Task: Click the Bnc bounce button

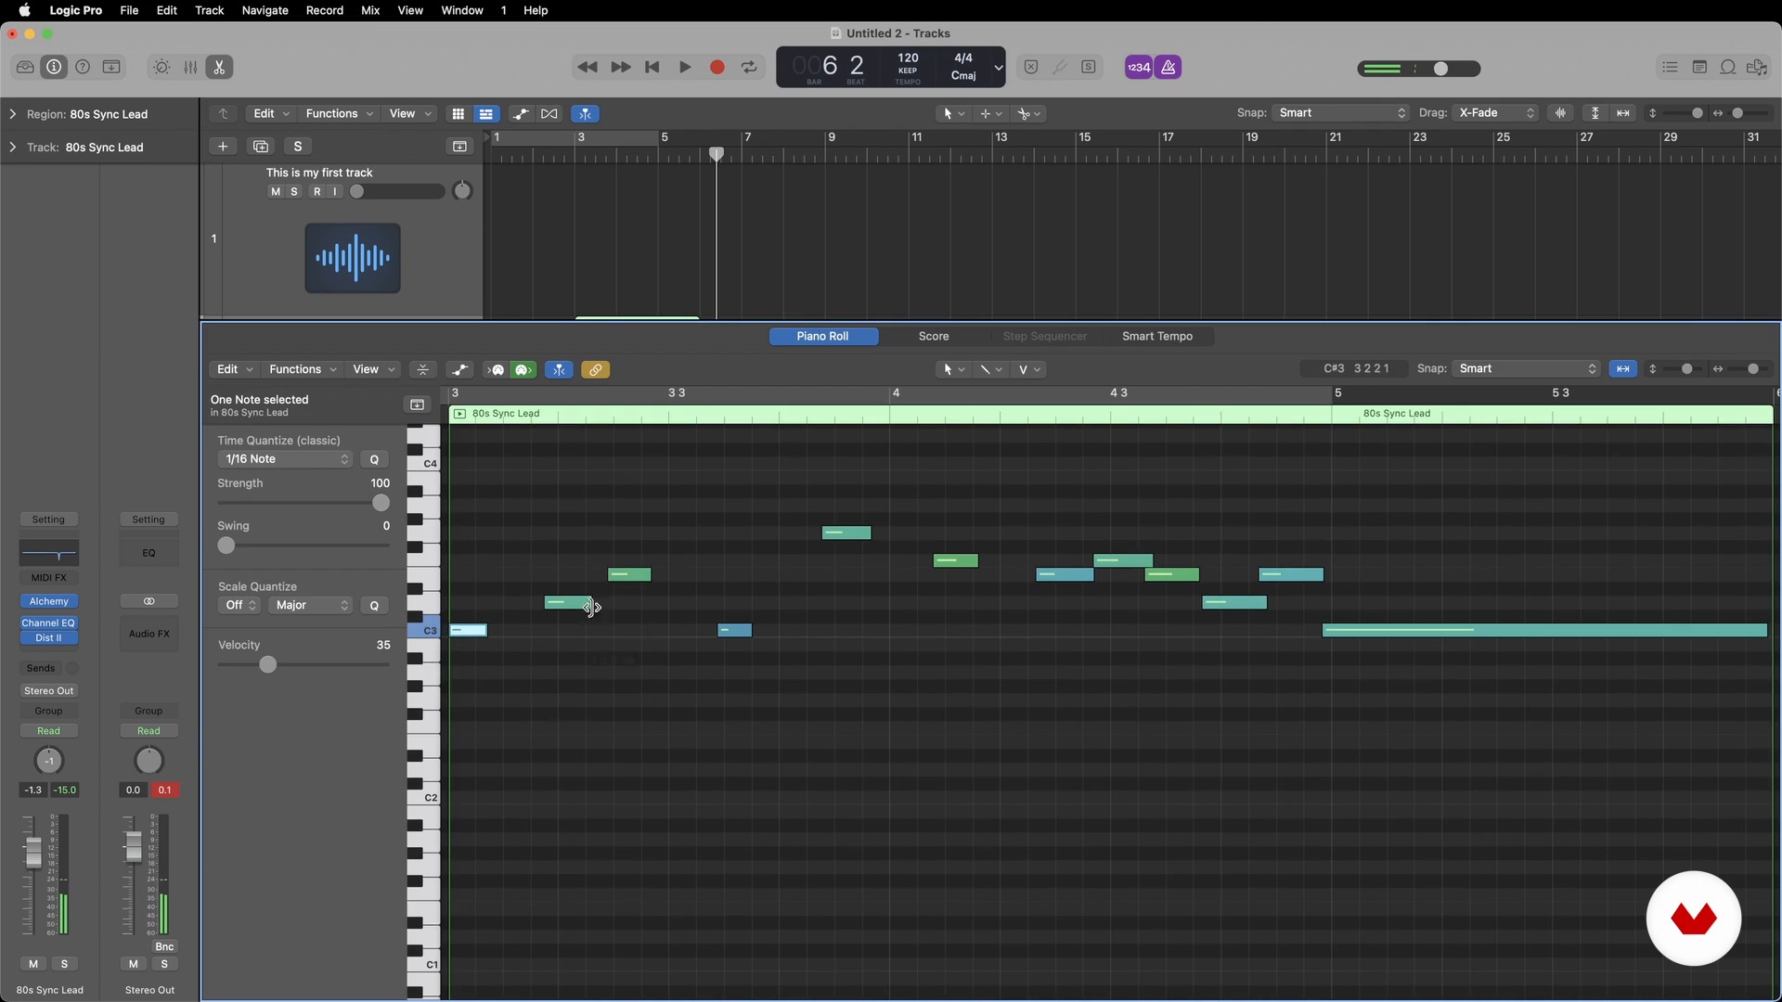Action: coord(164,946)
